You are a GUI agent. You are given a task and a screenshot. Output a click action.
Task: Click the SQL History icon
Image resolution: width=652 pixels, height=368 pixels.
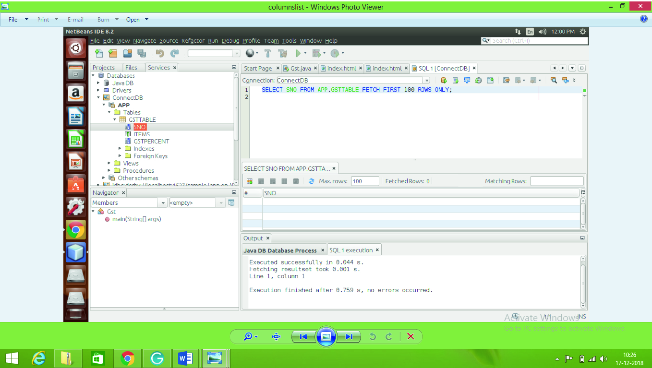coord(479,81)
